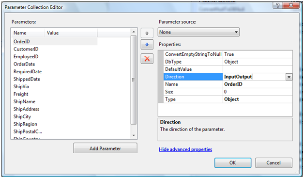Click the Name property value OrderID
The image size is (304, 178).
(x=258, y=84)
